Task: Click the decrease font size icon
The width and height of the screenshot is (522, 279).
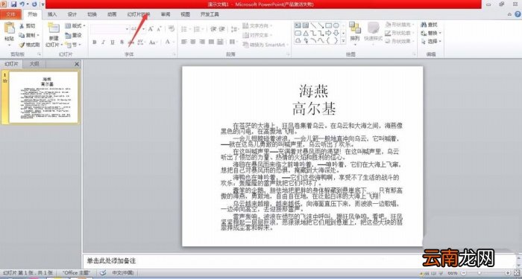Action: [159, 29]
